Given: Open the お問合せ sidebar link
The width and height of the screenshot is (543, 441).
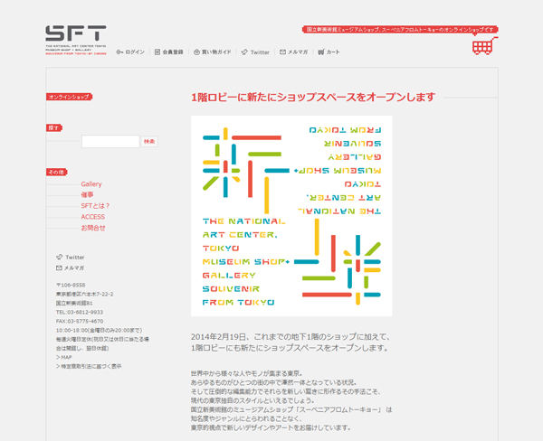Looking at the screenshot, I should (x=93, y=228).
